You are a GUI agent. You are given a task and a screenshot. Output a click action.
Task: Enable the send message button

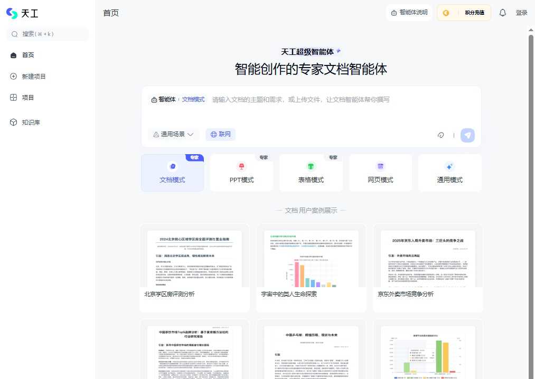click(467, 135)
